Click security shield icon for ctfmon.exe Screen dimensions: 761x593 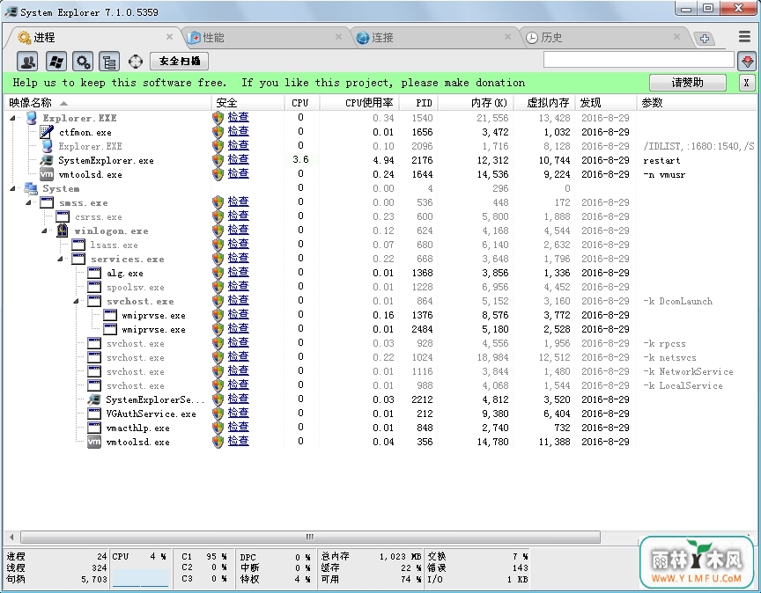point(218,132)
